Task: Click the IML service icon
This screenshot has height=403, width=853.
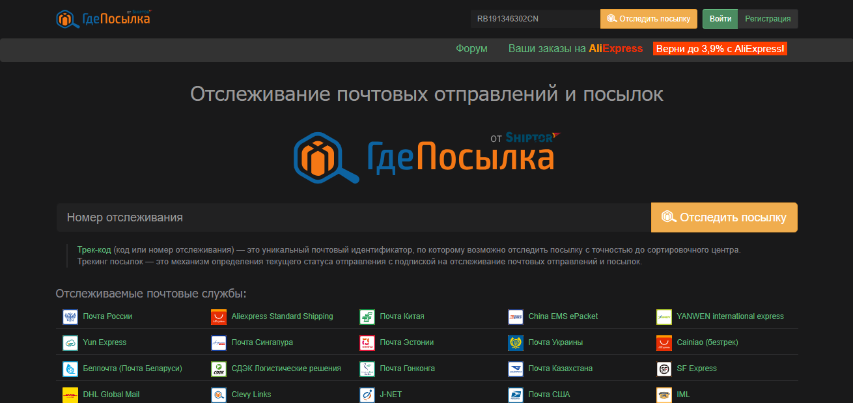Action: (664, 395)
